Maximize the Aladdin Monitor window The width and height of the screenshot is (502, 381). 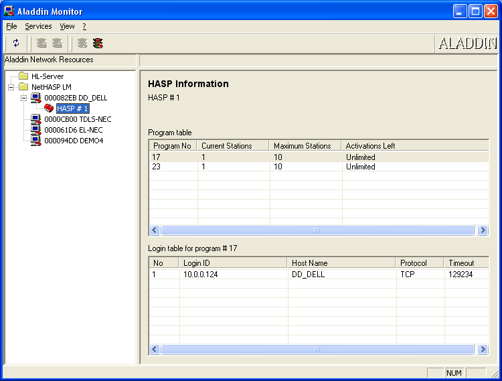(x=475, y=11)
